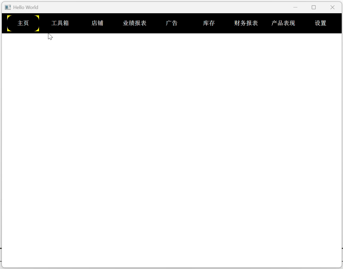
Task: Minimize the Hello World window
Action: coord(295,7)
